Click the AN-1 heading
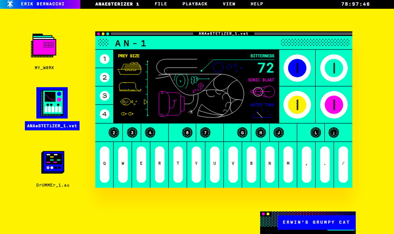The width and height of the screenshot is (394, 234). click(x=130, y=43)
